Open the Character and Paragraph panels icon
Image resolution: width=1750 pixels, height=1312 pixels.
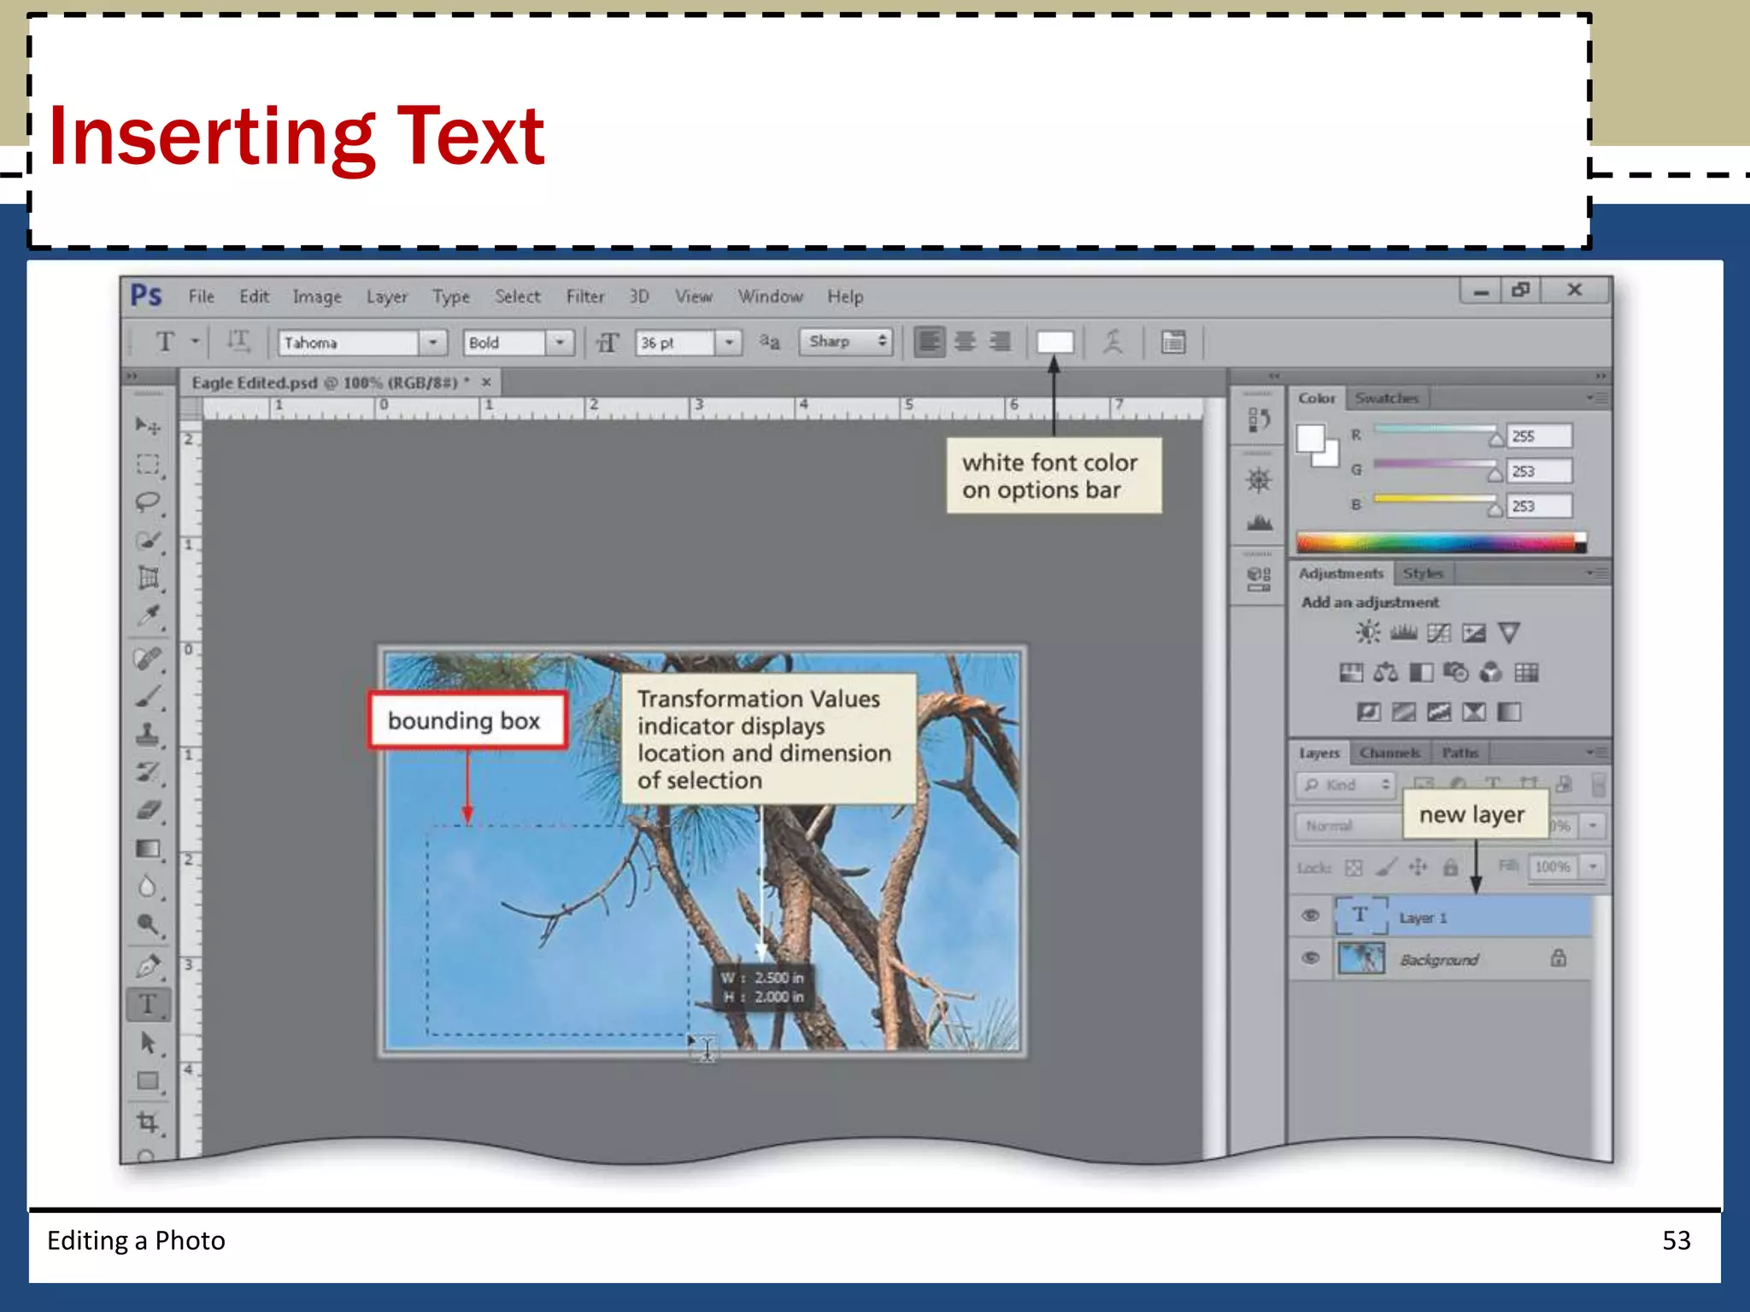coord(1173,343)
